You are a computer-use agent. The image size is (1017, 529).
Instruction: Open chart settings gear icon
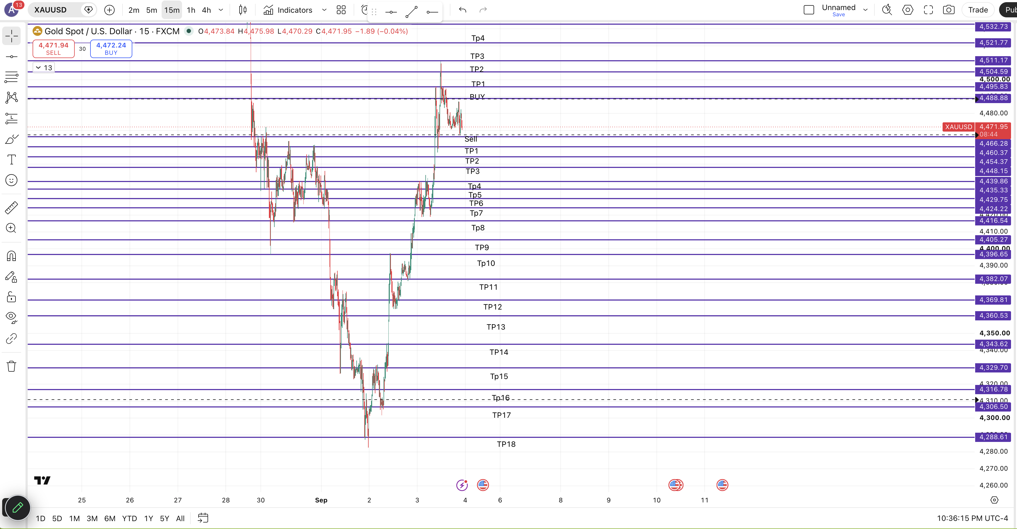908,10
